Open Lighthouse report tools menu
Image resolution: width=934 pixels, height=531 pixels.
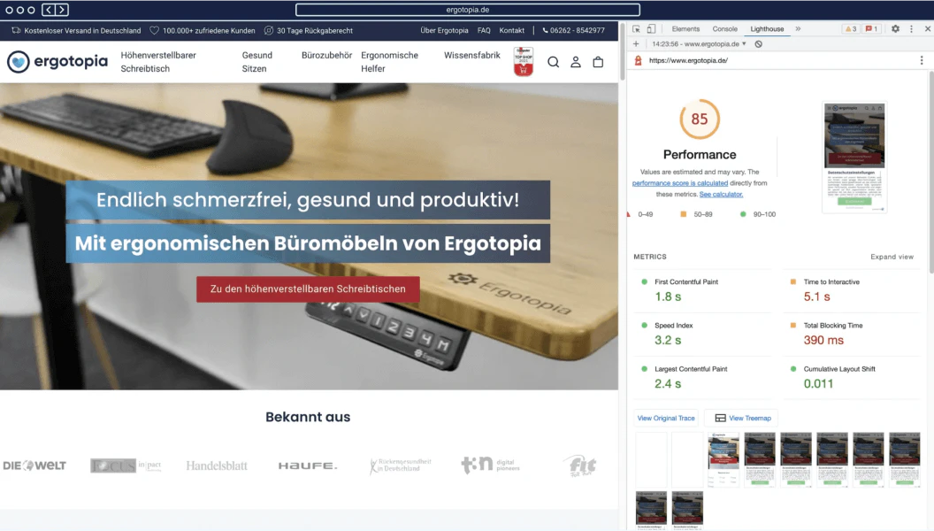(x=922, y=60)
